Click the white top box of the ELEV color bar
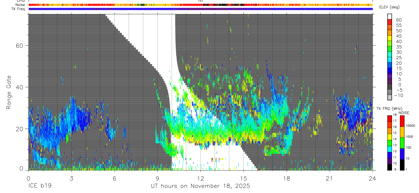Image resolution: width=419 pixels, height=193 pixels. coord(389,16)
